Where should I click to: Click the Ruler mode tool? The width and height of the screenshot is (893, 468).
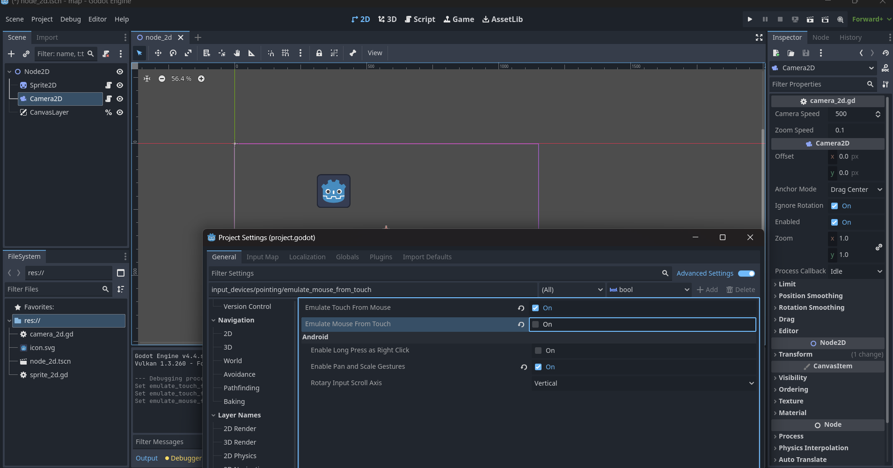(252, 53)
